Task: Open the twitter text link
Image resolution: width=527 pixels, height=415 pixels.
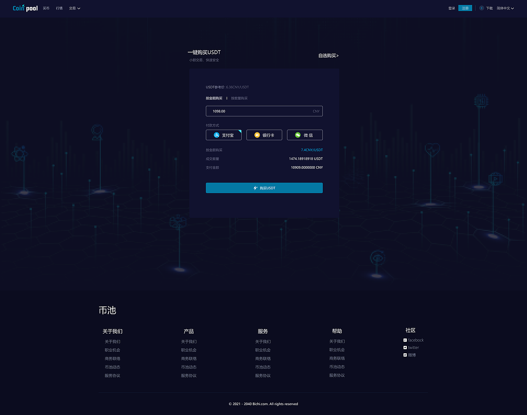Action: [413, 348]
